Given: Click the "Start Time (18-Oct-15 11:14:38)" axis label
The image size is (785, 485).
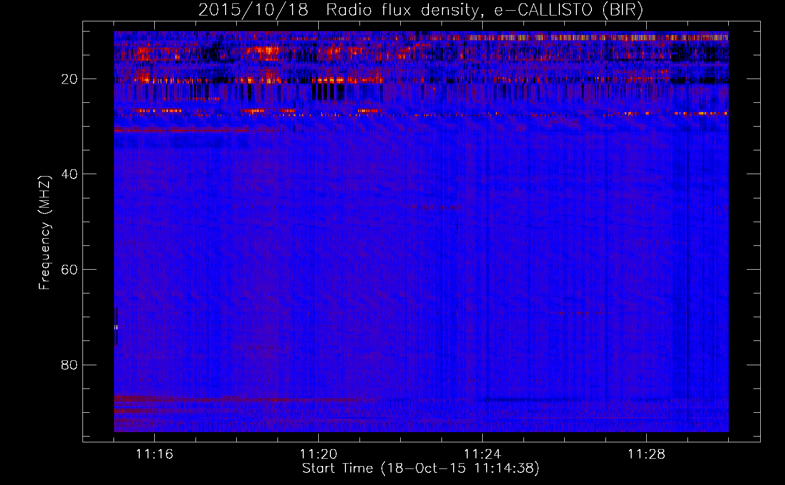Looking at the screenshot, I should click(421, 469).
